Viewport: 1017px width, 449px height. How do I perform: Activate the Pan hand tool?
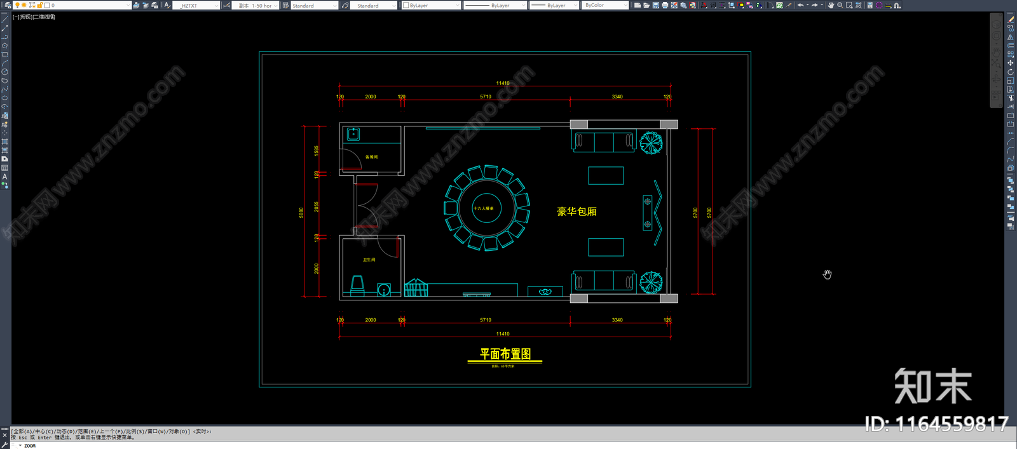tap(830, 5)
